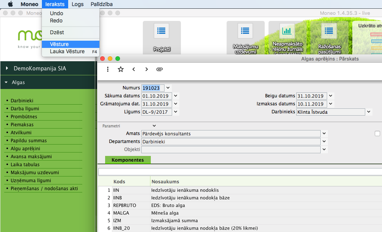The height and width of the screenshot is (232, 382).
Task: Choose Dzēst in the Ieraksts menu
Action: [x=71, y=32]
